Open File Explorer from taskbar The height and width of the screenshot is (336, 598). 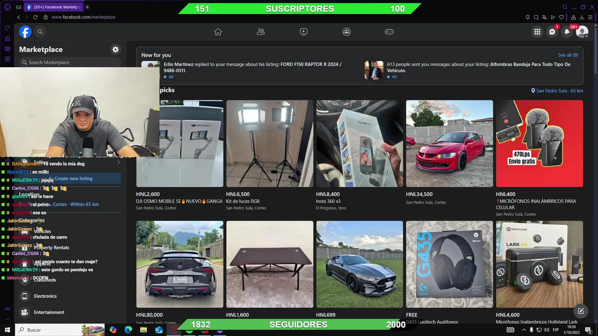143,330
